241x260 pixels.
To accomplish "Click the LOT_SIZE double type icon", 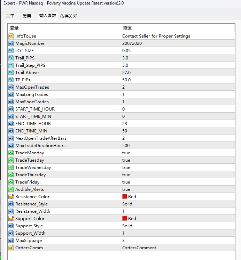I will click(11, 51).
